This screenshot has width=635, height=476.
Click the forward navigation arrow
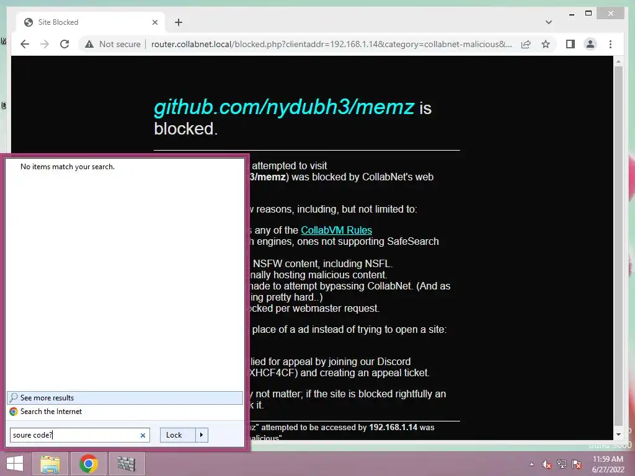45,44
